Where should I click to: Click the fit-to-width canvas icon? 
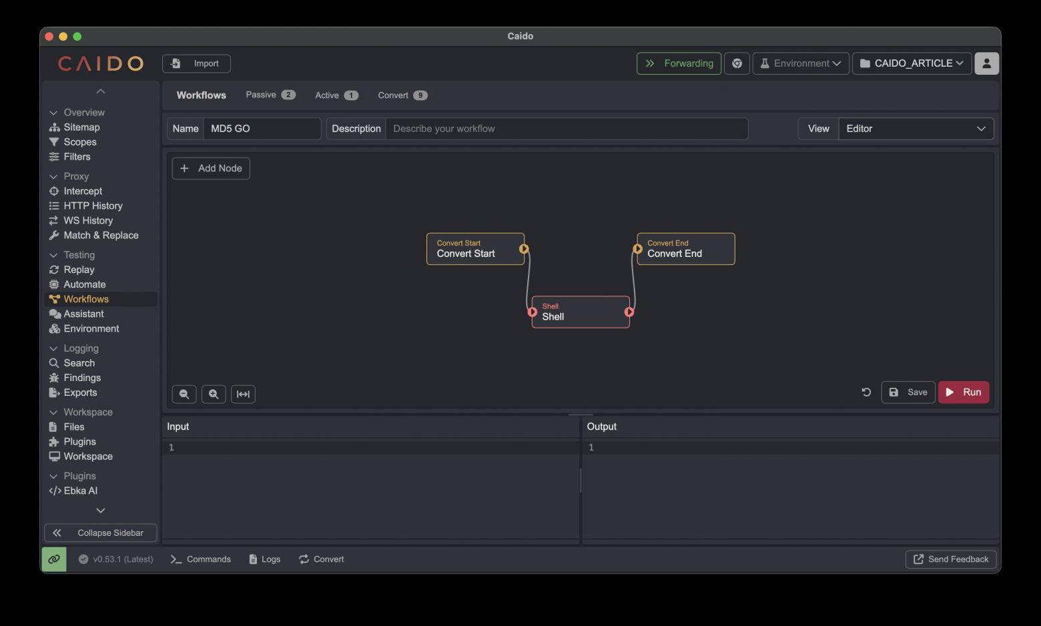tap(243, 394)
